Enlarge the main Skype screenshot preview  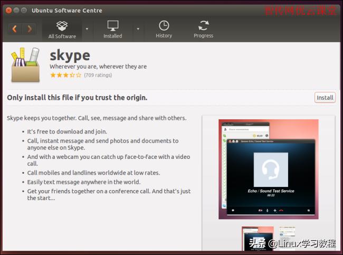[268, 168]
